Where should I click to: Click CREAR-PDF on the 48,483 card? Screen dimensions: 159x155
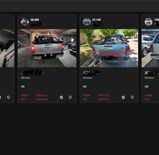25,97
